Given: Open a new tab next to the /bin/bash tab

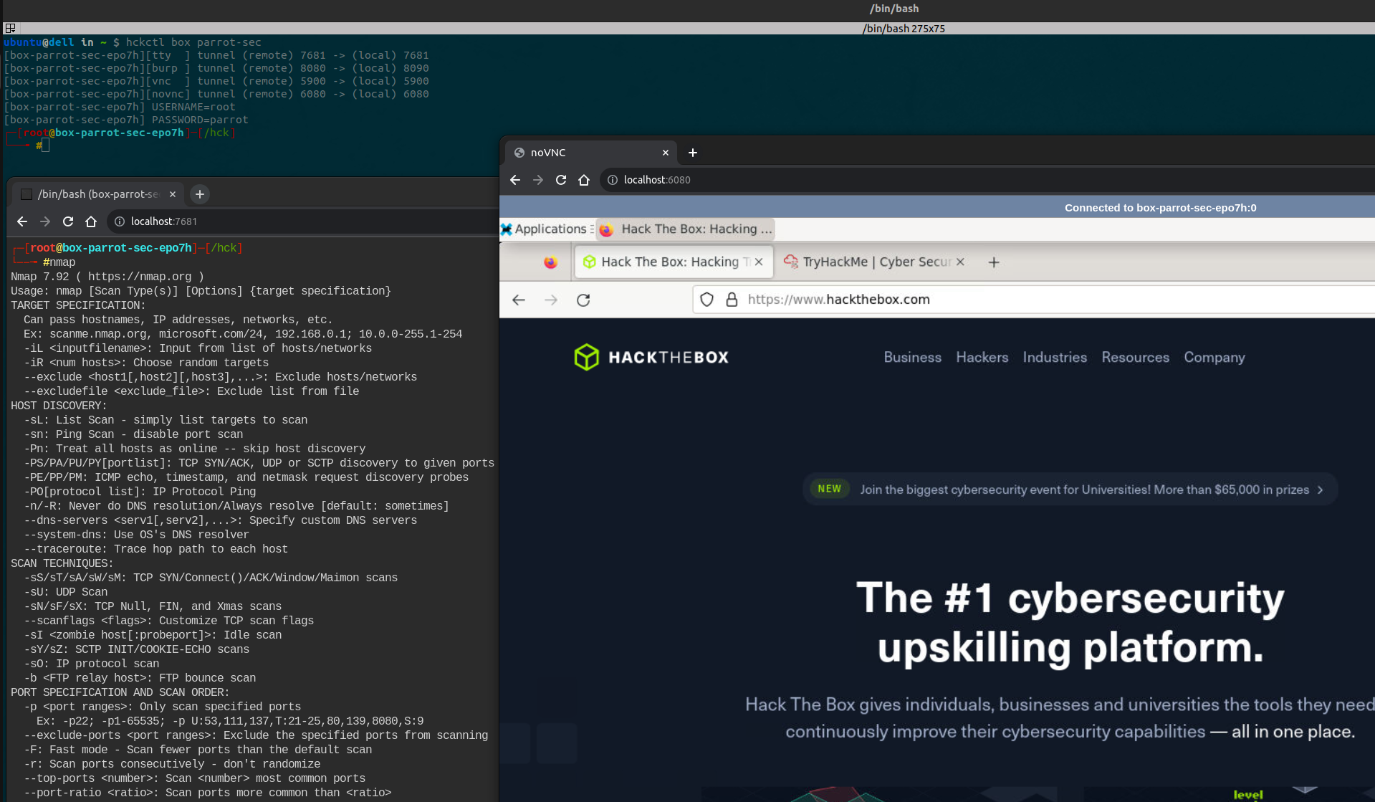Looking at the screenshot, I should tap(200, 194).
